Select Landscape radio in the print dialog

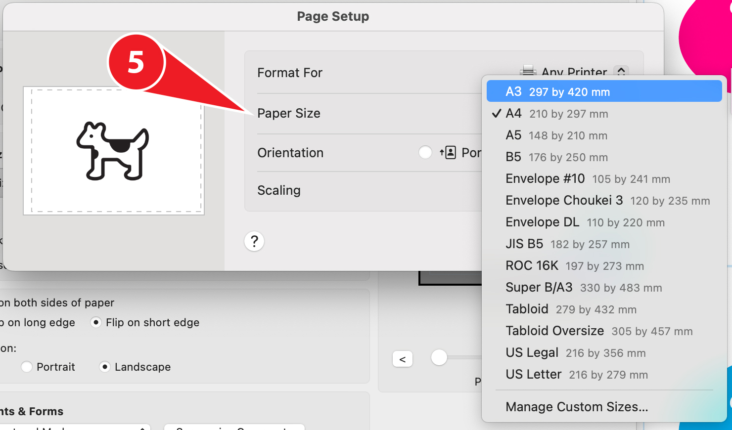pos(104,367)
